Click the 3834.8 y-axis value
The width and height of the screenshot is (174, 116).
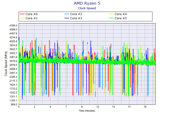(13, 45)
